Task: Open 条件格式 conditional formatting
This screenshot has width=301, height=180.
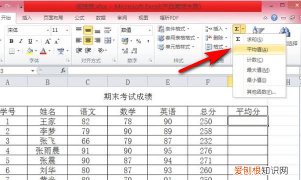Action: [174, 29]
